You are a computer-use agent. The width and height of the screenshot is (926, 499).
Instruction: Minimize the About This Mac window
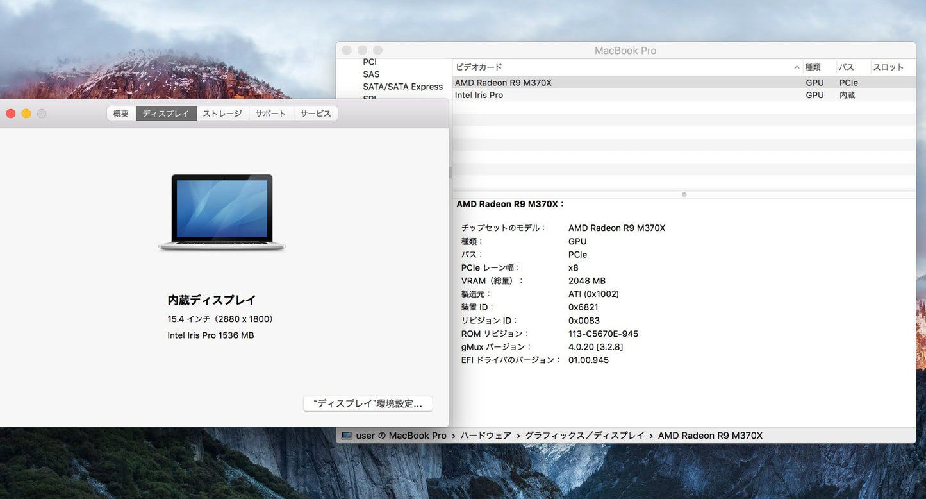coord(26,114)
